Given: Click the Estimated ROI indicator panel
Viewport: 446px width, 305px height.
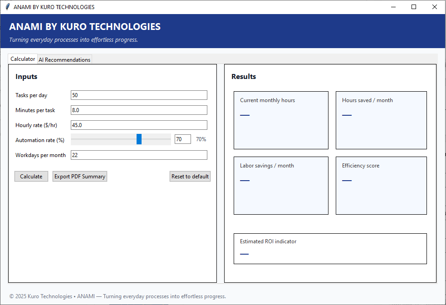Looking at the screenshot, I should point(330,248).
